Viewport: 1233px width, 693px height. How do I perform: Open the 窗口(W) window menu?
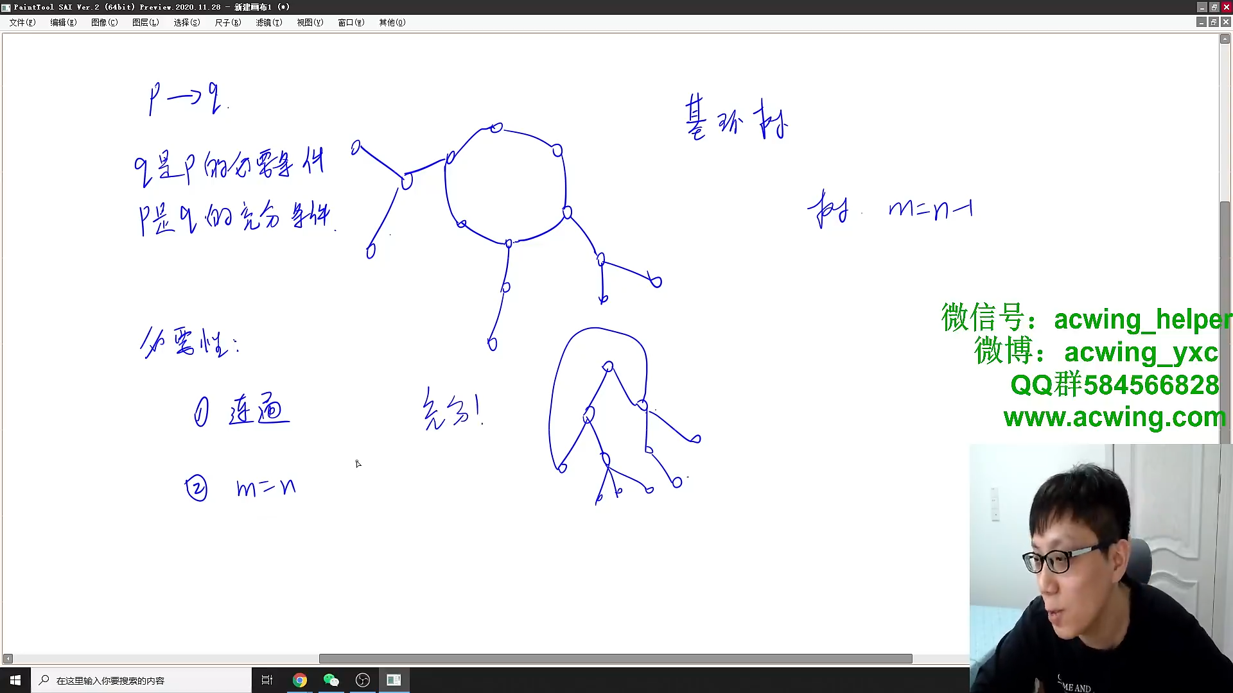coord(351,22)
